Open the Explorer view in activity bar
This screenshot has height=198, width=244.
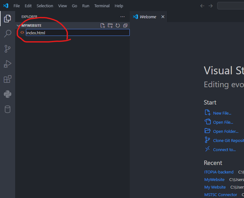8,19
